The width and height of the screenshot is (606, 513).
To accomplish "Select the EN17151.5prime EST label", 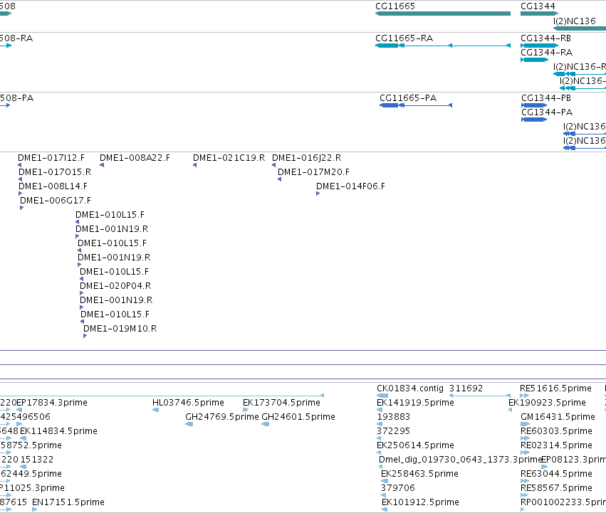I will click(x=68, y=502).
